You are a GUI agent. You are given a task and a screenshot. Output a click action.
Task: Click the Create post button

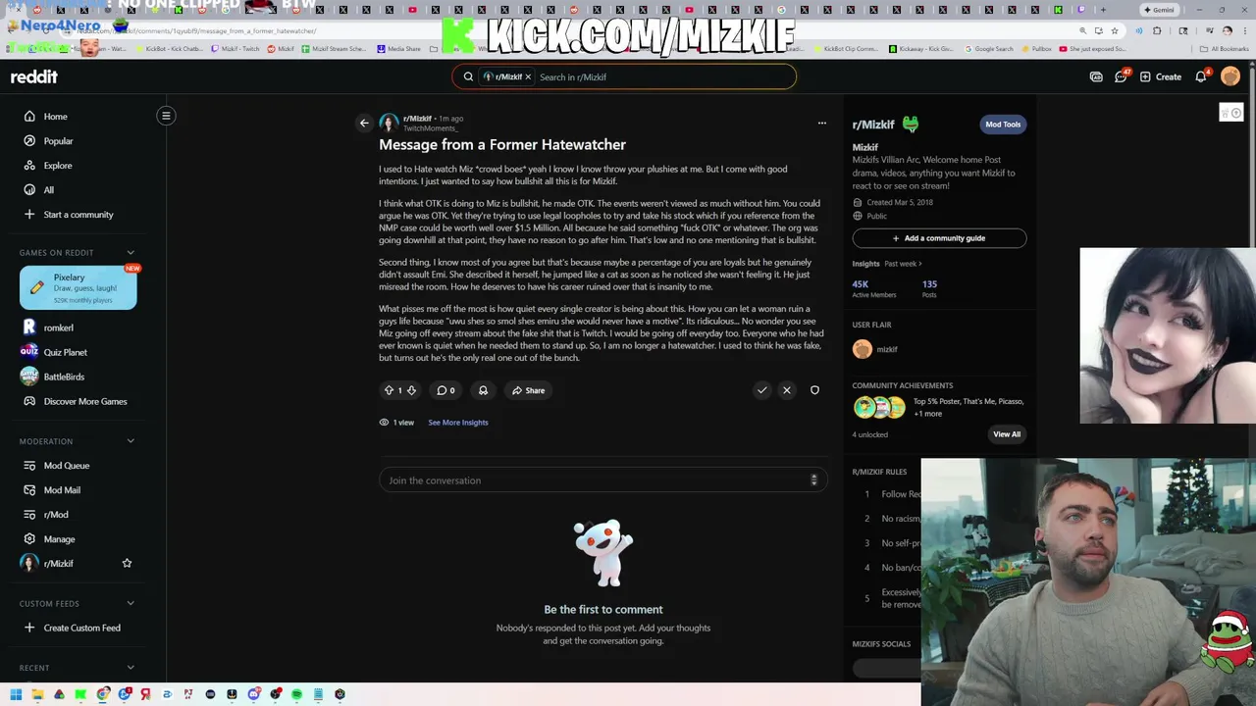coord(1161,76)
